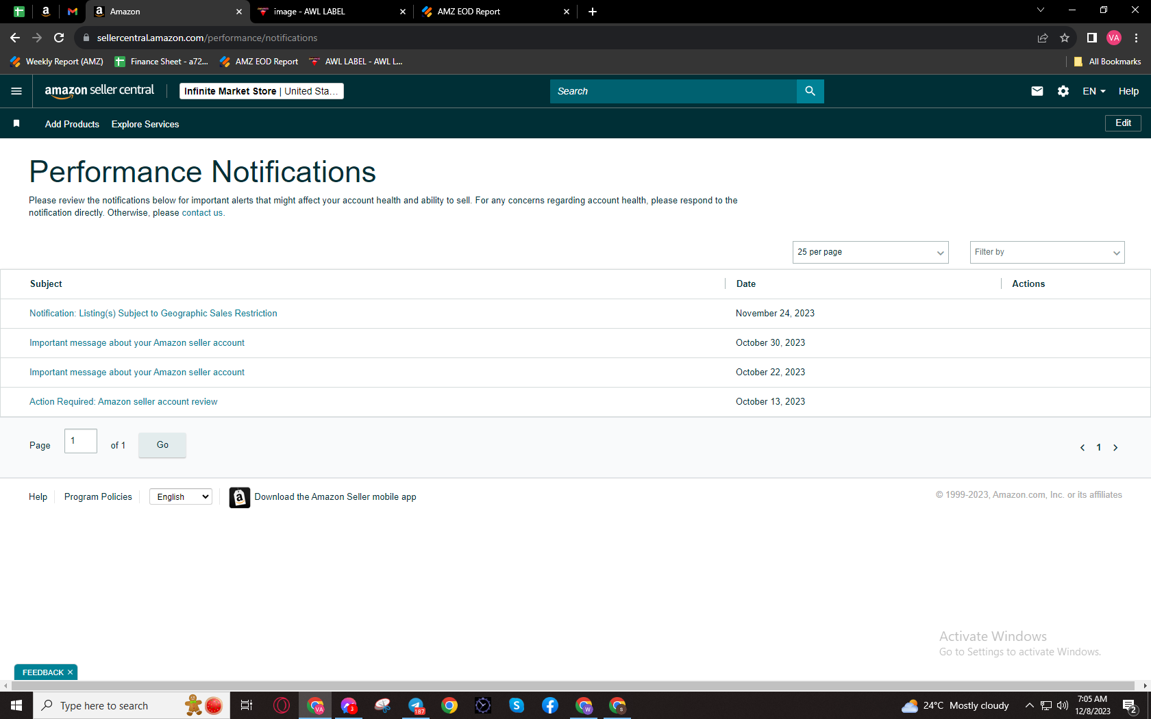Toggle the browser side panel icon

[1092, 38]
